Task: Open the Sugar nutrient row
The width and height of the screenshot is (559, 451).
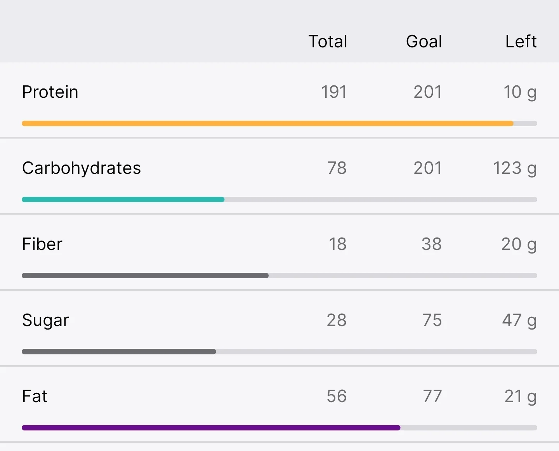Action: pyautogui.click(x=279, y=328)
